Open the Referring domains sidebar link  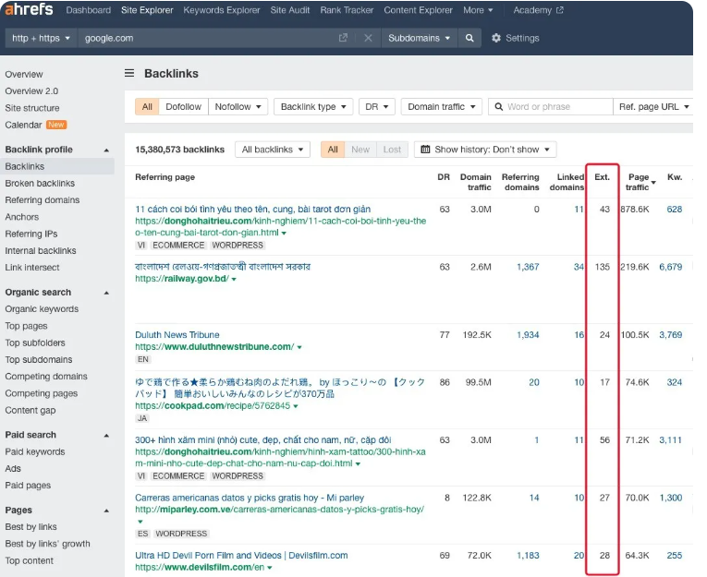(x=43, y=200)
